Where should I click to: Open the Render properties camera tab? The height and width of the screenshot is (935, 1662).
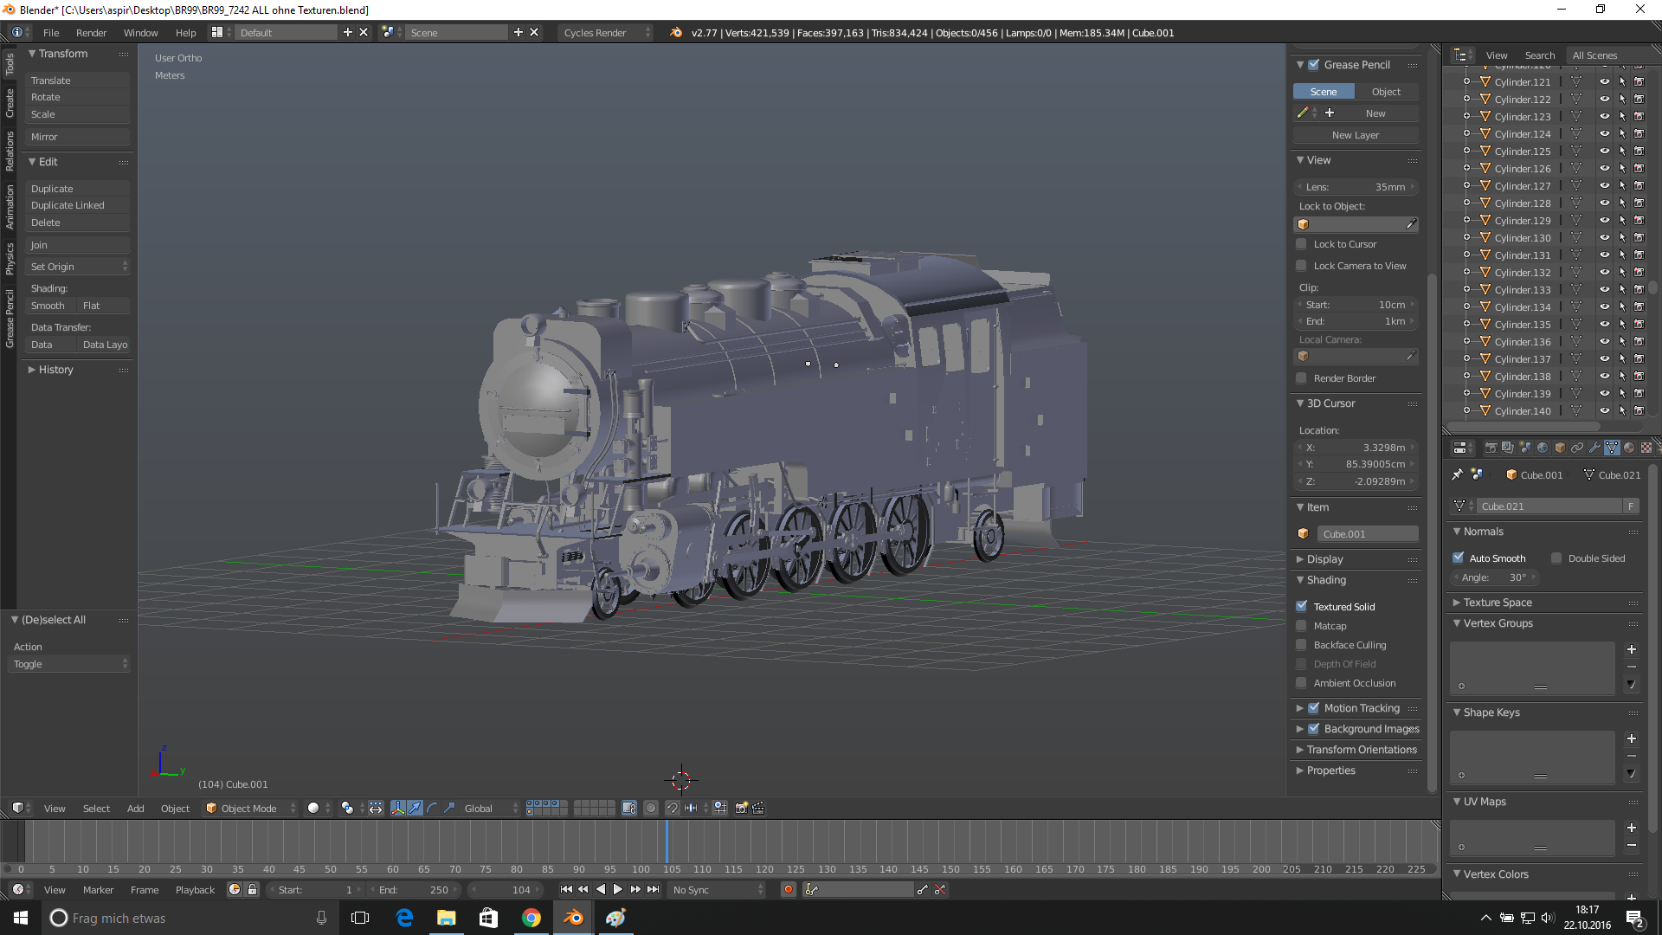point(1491,448)
